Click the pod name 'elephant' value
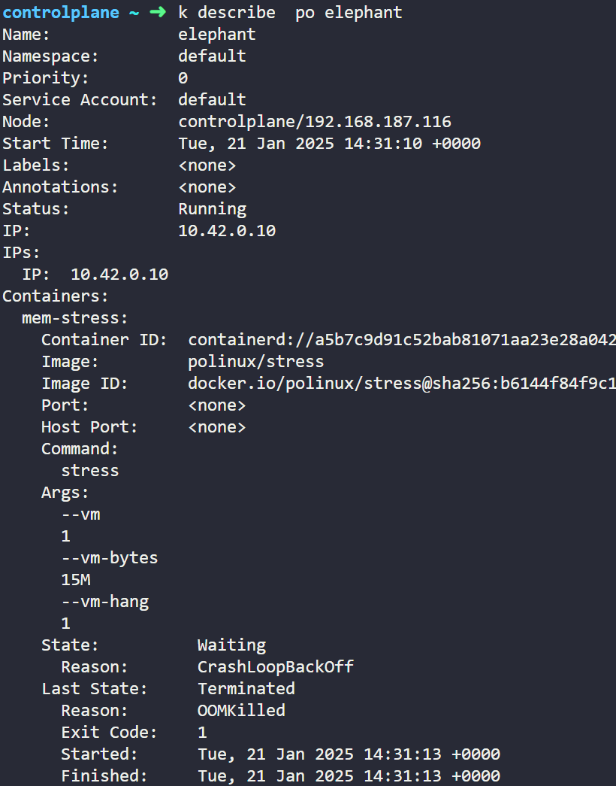The width and height of the screenshot is (616, 786). (x=217, y=35)
